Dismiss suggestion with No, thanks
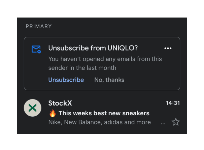204x150 pixels. pyautogui.click(x=109, y=80)
